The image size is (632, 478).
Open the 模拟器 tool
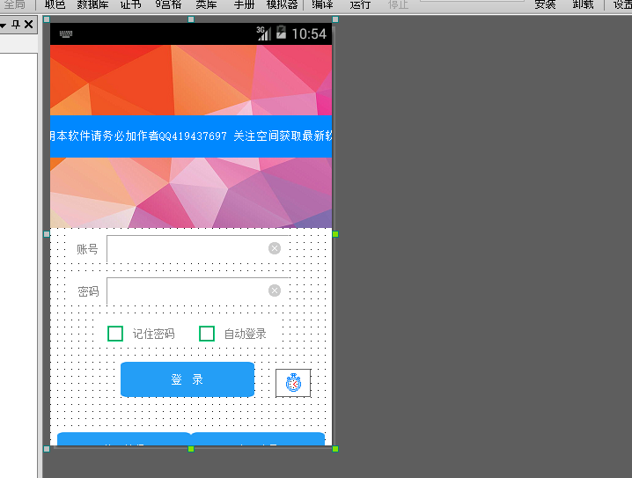click(x=282, y=4)
